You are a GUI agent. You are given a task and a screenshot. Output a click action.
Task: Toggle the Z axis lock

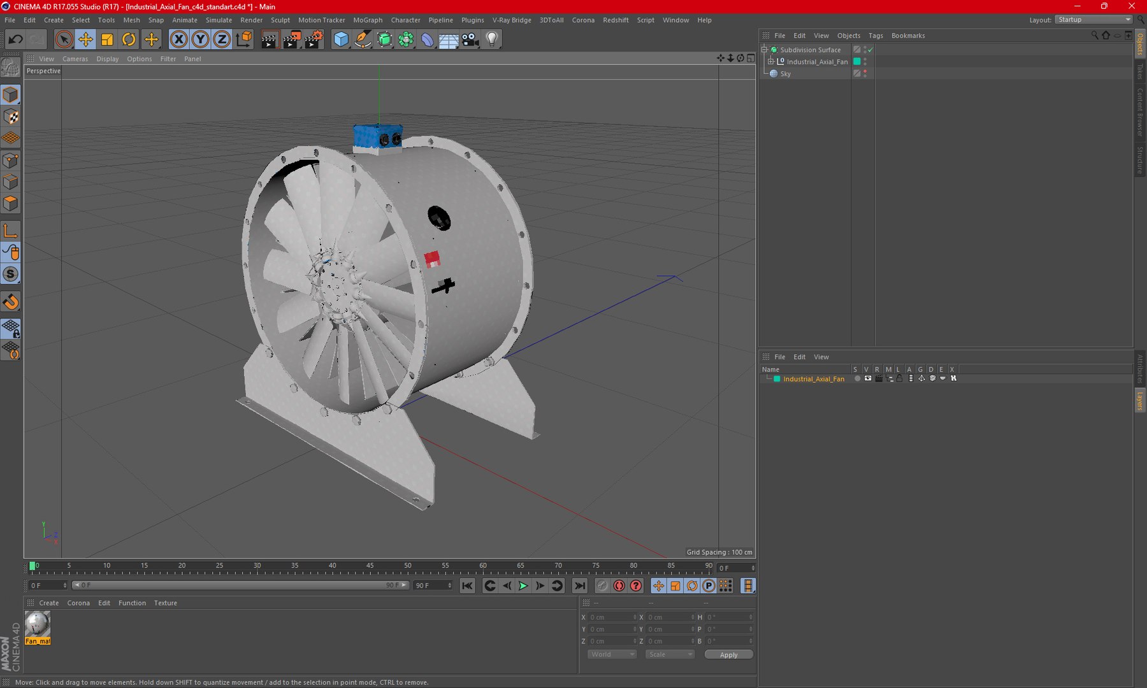click(x=222, y=39)
